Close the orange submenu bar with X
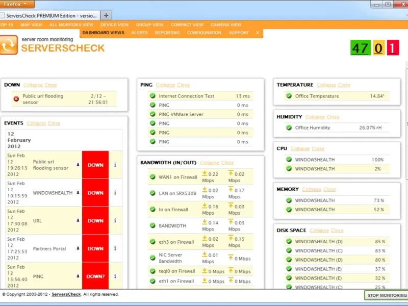The height and width of the screenshot is (306, 408). pyautogui.click(x=258, y=33)
